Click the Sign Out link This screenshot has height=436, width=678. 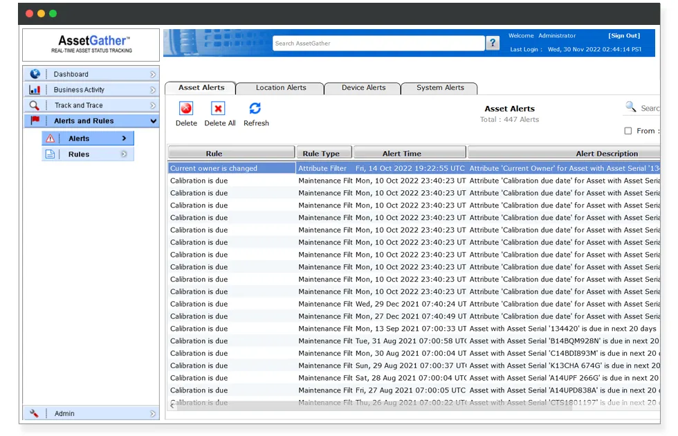click(624, 35)
